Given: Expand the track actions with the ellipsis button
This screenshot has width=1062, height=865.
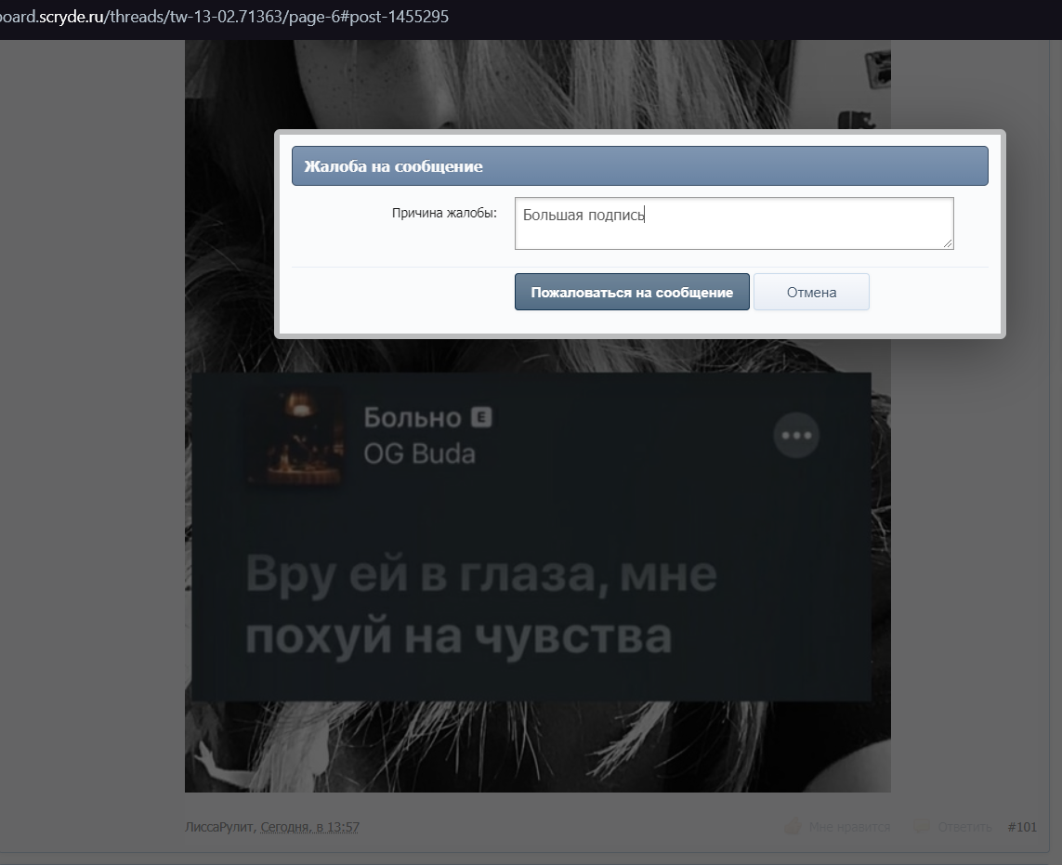Looking at the screenshot, I should coord(795,436).
